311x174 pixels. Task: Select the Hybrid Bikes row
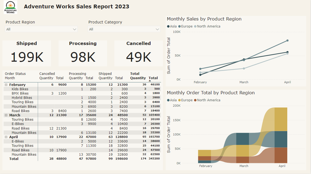pos(82,98)
